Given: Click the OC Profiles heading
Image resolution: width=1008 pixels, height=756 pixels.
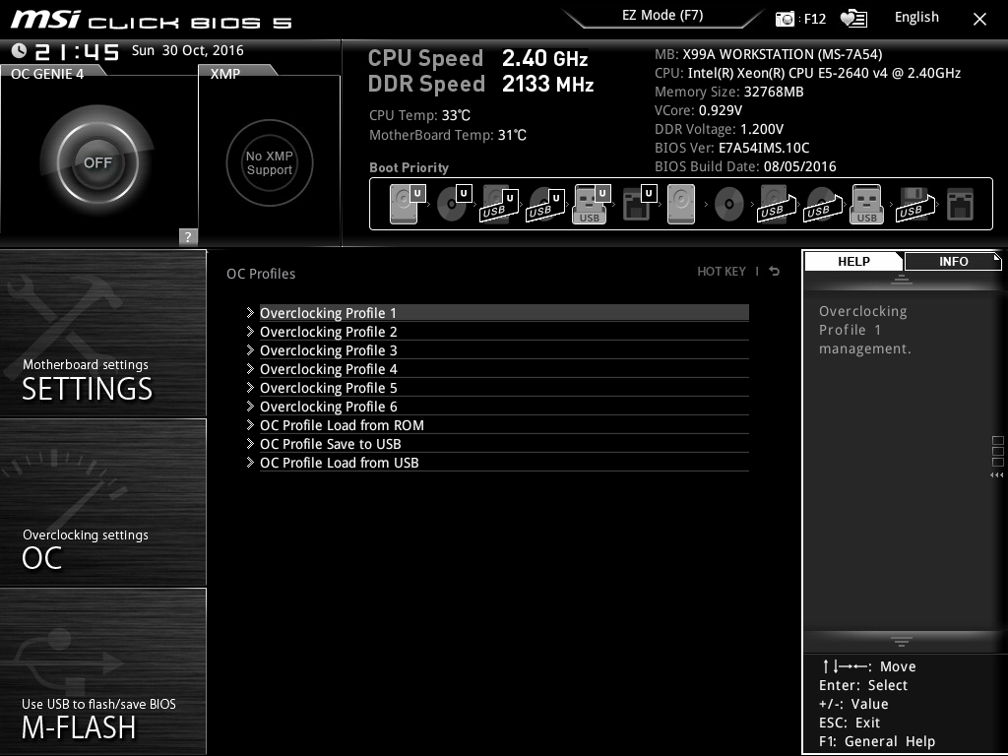Looking at the screenshot, I should click(x=261, y=274).
